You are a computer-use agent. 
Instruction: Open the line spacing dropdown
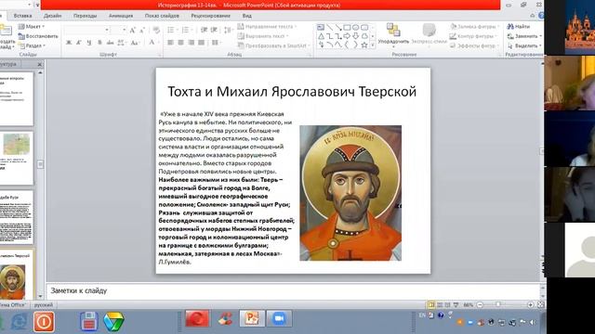click(228, 30)
